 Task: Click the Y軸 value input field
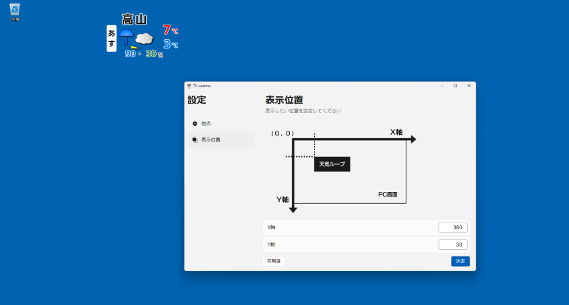(453, 245)
